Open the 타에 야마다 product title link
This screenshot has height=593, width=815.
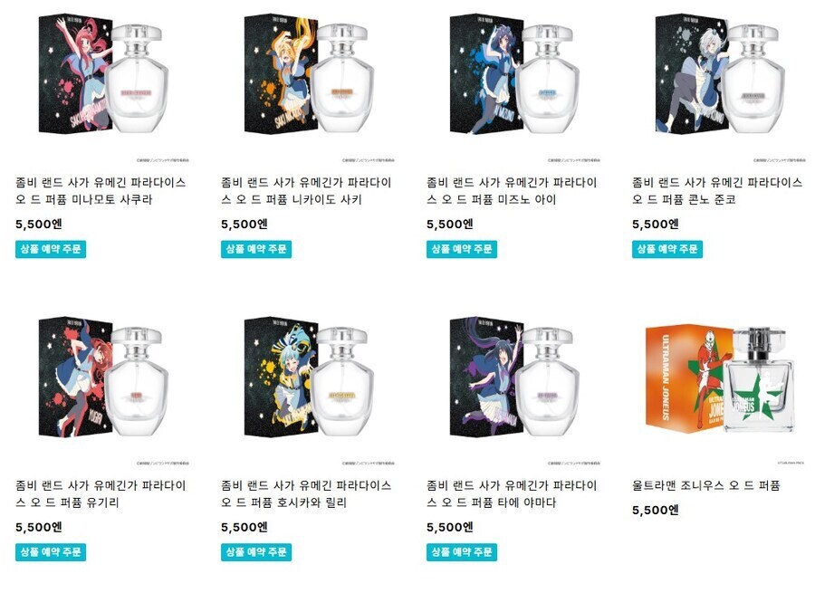point(512,493)
